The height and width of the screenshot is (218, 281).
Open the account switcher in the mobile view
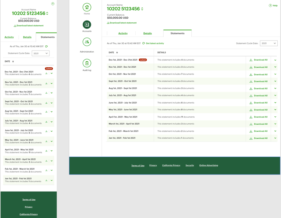(x=47, y=14)
